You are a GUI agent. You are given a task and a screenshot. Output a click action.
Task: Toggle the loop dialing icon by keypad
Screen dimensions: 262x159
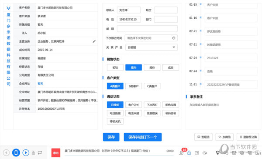(x=40, y=152)
